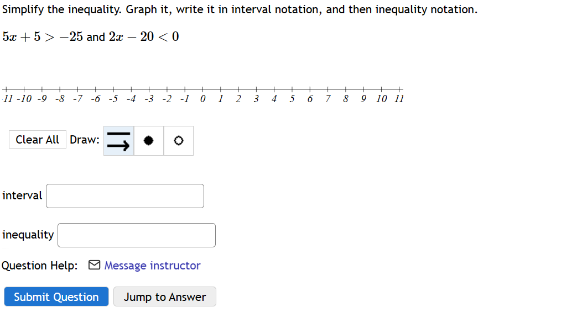This screenshot has width=577, height=323.
Task: Click the Jump to Answer button
Action: tap(165, 296)
